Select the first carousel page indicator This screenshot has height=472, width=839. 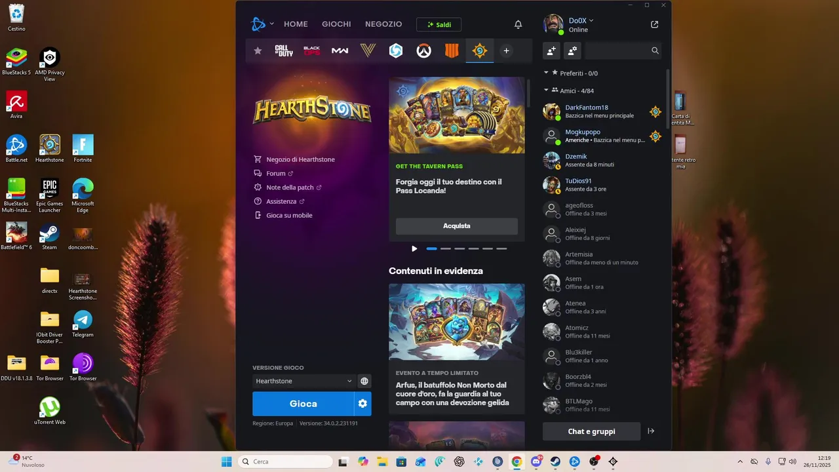click(x=431, y=248)
